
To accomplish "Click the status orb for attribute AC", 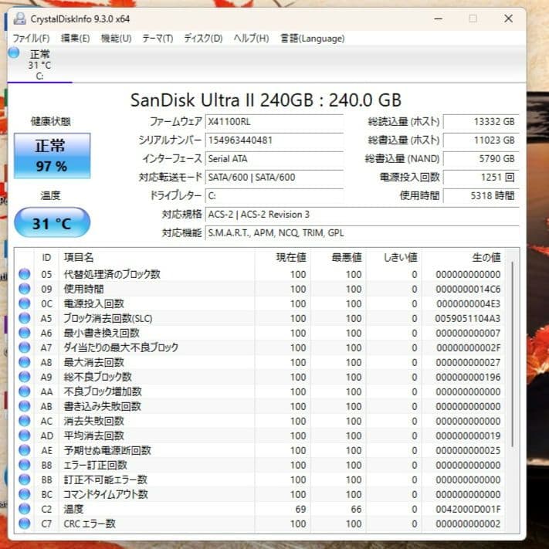I will (25, 421).
